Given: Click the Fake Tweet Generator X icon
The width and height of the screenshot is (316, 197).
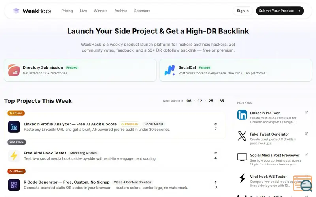Looking at the screenshot, I should click(x=242, y=136).
